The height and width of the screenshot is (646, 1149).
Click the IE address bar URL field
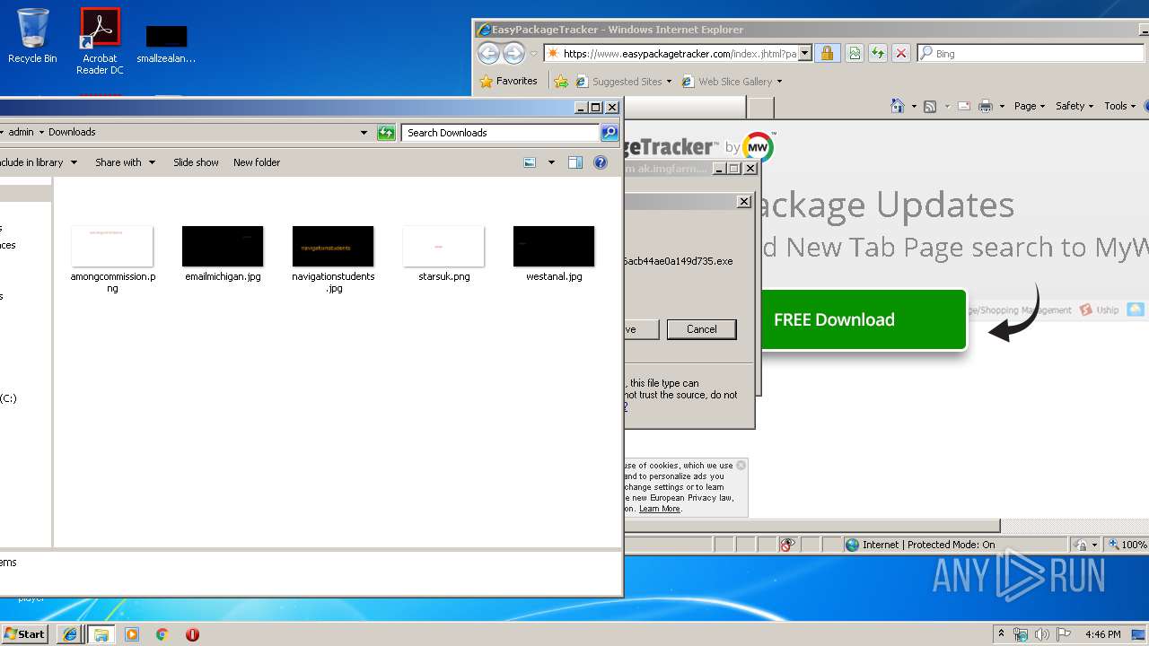tap(680, 54)
